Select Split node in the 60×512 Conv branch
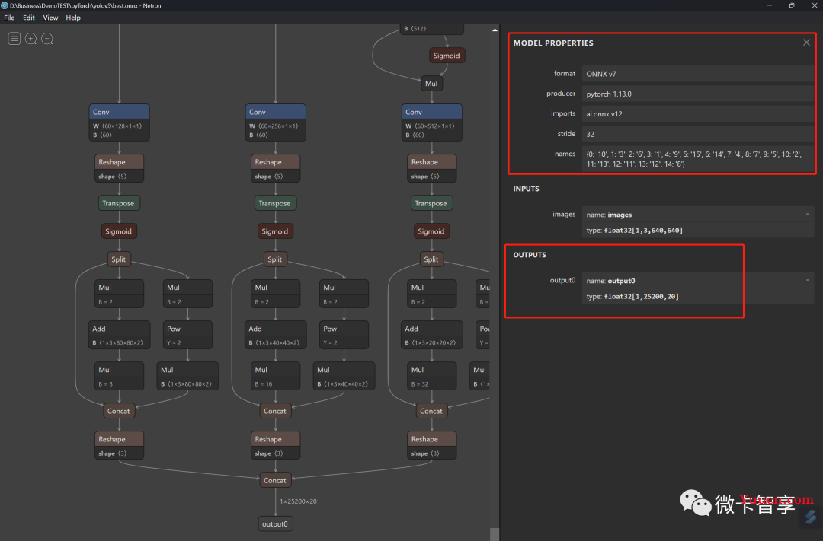The height and width of the screenshot is (541, 823). click(431, 259)
